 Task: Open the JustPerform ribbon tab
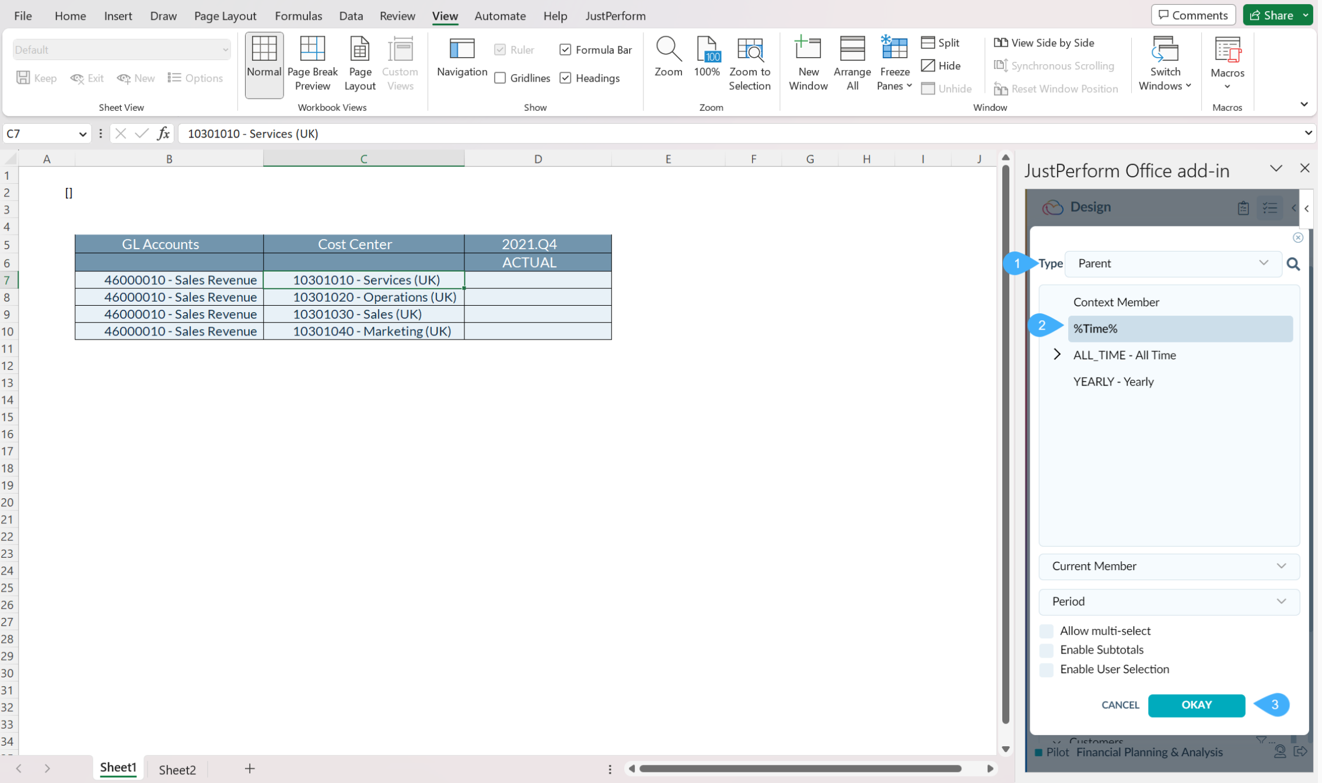coord(615,16)
